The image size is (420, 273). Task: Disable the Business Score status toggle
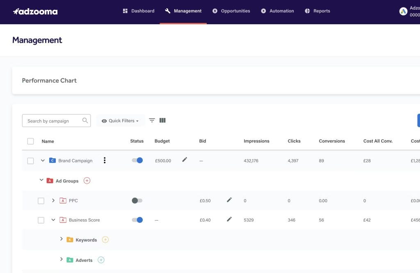pyautogui.click(x=137, y=220)
